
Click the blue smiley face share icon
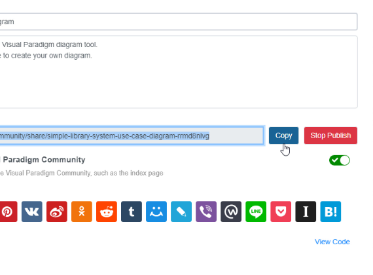[x=156, y=211]
